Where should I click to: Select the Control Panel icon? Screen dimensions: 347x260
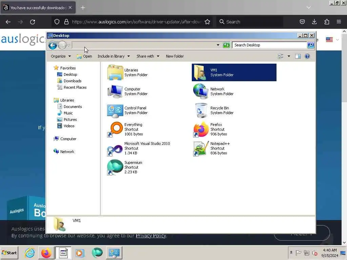(115, 110)
